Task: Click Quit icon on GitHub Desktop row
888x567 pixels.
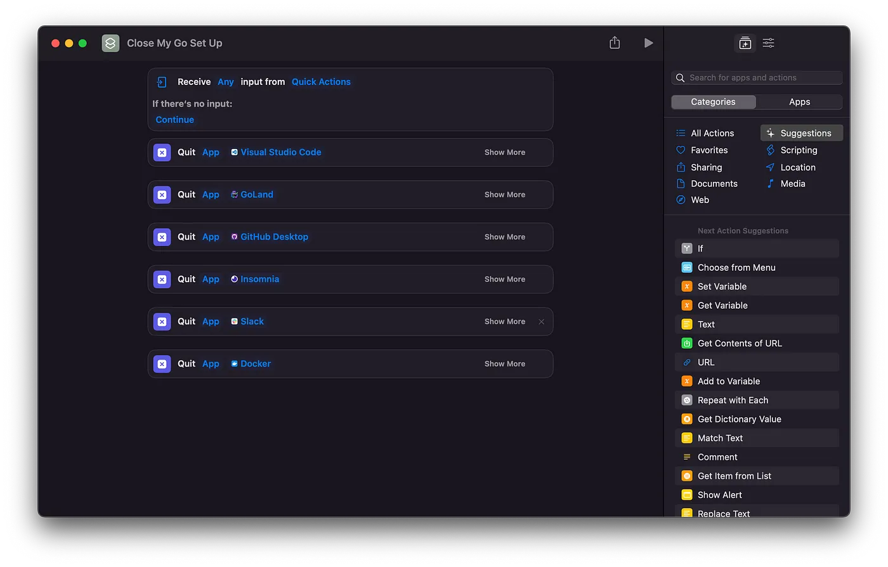Action: [162, 237]
